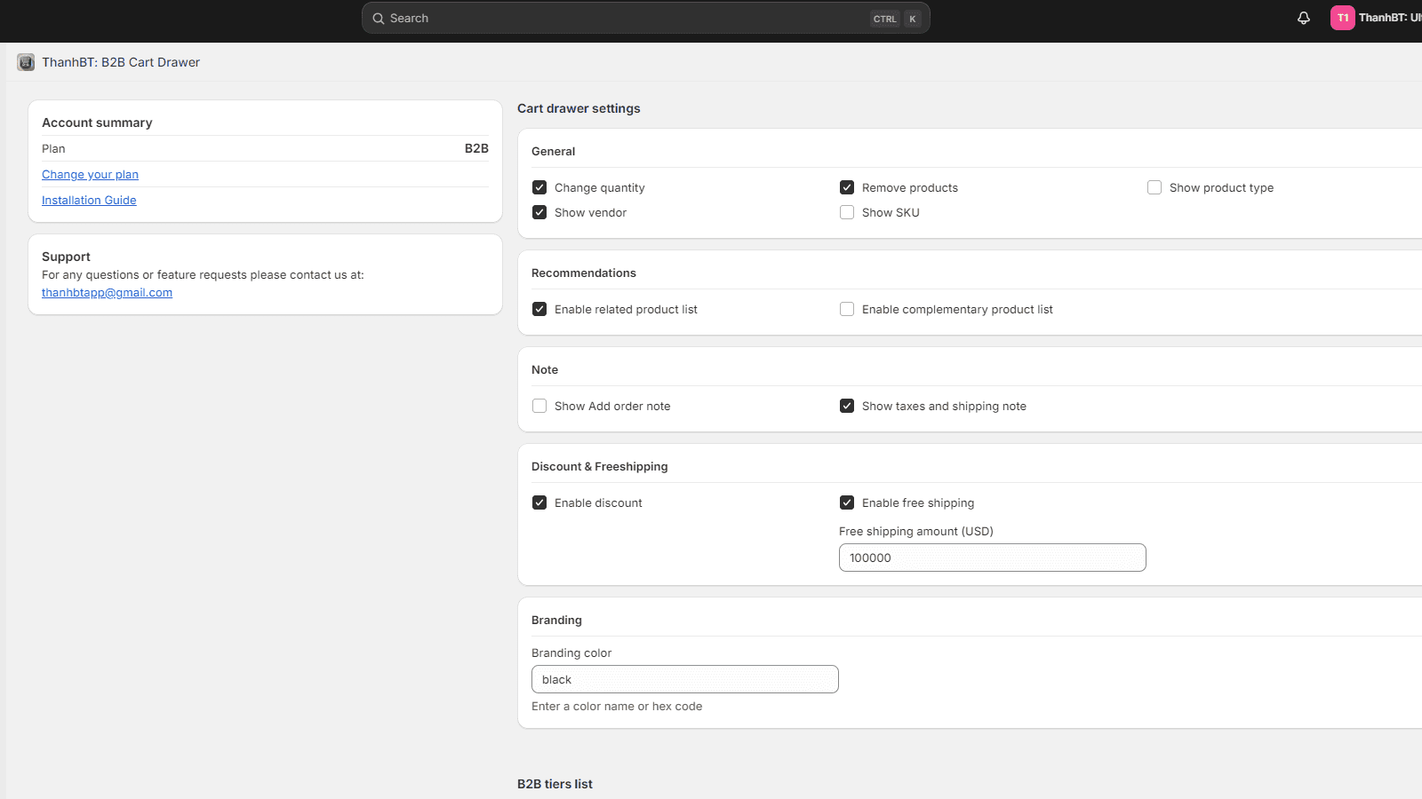Open the Change your plan link
This screenshot has height=799, width=1422.
[90, 175]
